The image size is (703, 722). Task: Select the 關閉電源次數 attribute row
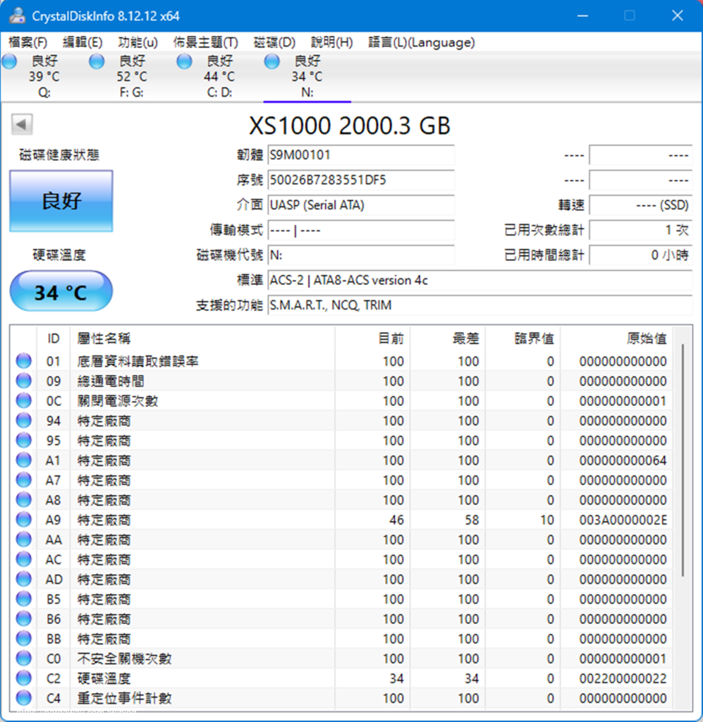(341, 400)
